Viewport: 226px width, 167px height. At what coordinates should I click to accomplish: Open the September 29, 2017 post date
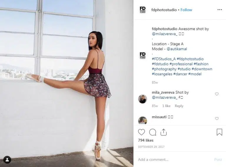151,147
